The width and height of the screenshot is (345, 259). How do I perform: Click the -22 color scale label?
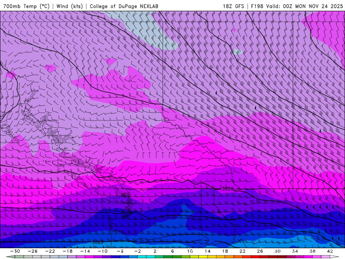click(50, 251)
